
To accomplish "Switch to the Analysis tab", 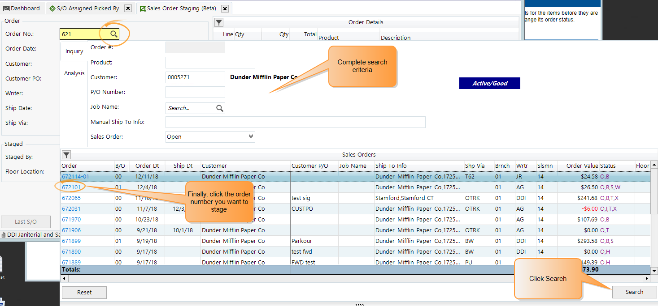I will pos(74,73).
